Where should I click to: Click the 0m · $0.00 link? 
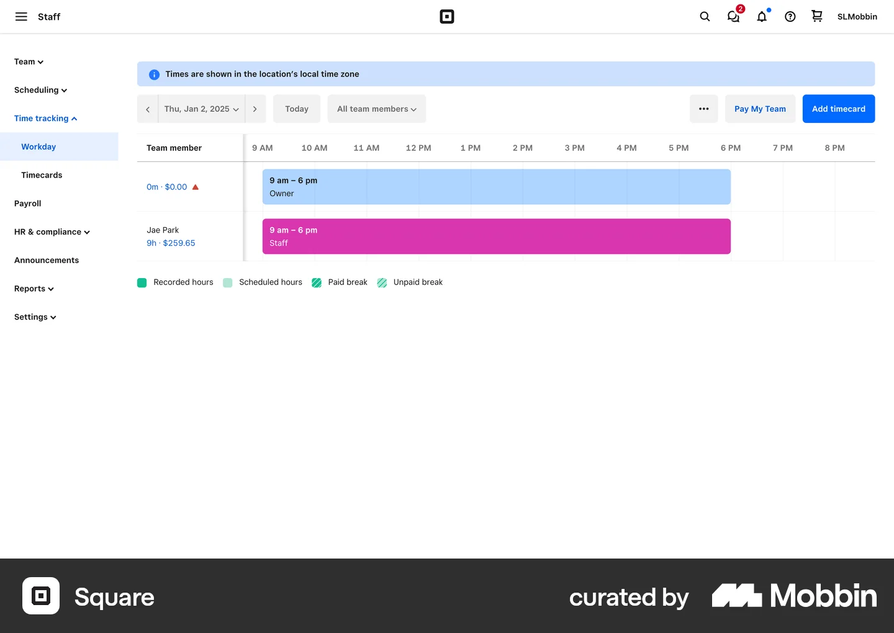pos(166,187)
